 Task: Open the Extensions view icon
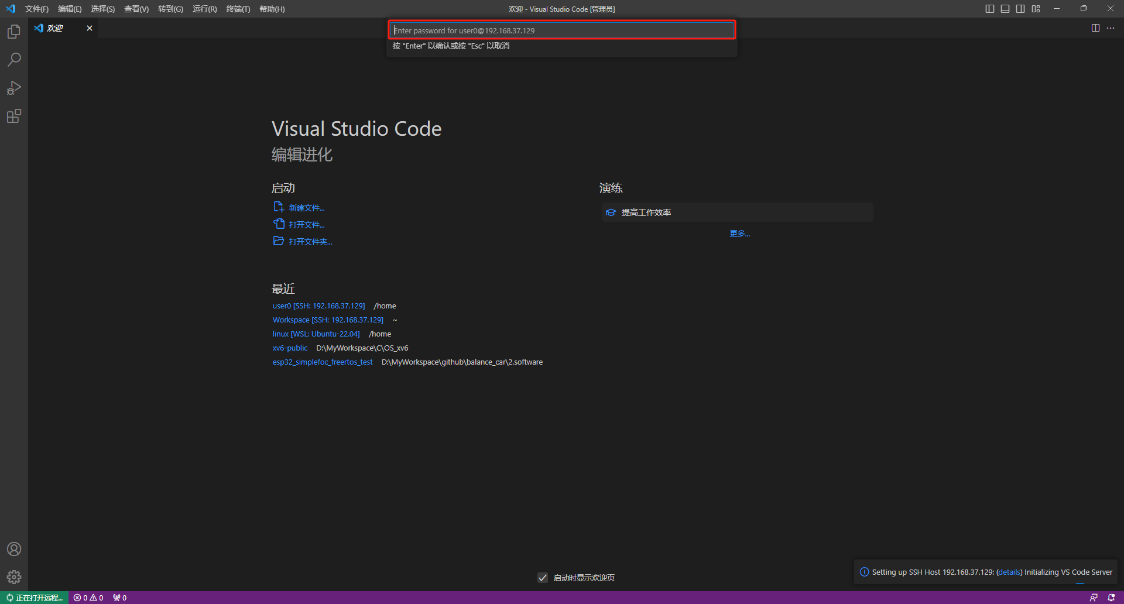[14, 116]
